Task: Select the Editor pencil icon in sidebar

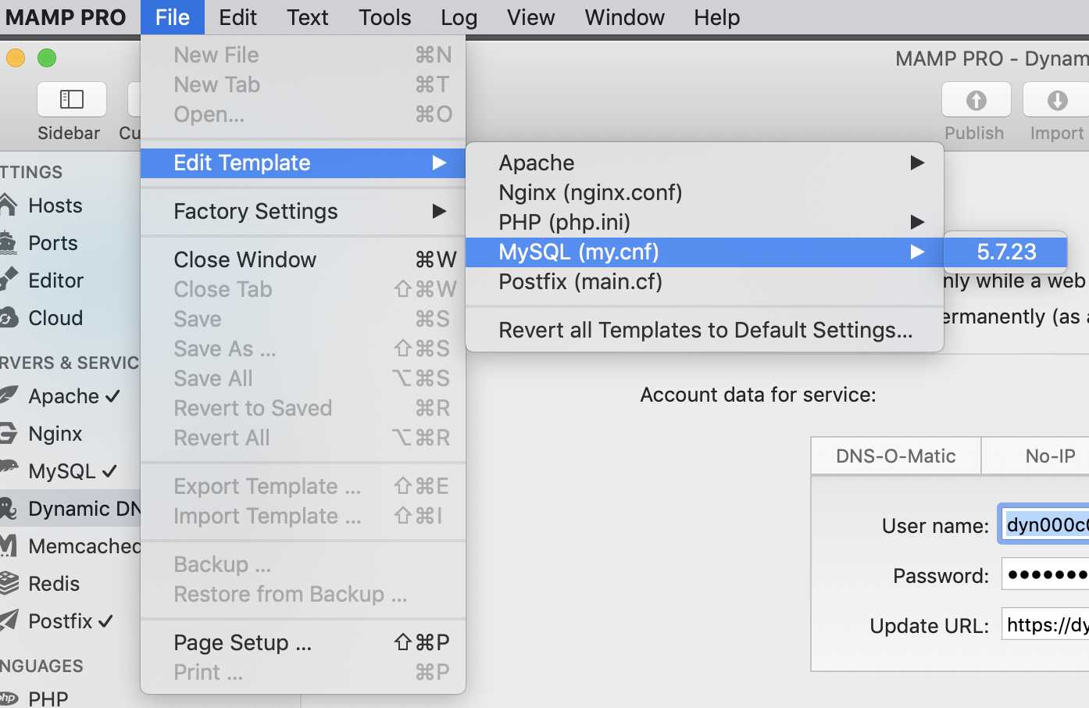Action: click(8, 280)
